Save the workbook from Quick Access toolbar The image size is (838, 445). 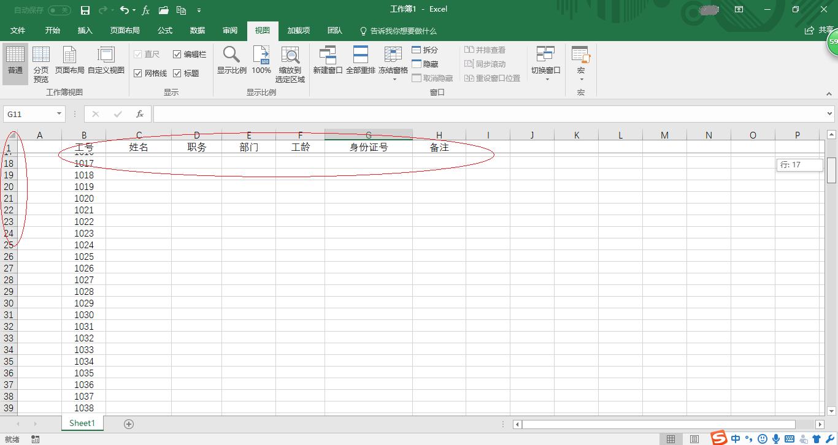pyautogui.click(x=85, y=10)
